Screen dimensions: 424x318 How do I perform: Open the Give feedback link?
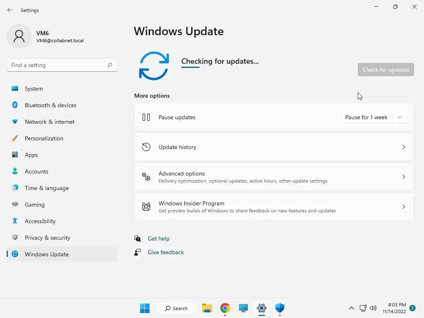coord(166,252)
